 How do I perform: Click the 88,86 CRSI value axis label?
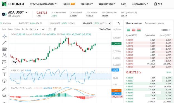pyautogui.click(x=115, y=70)
